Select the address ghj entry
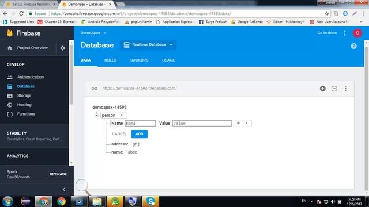The image size is (369, 207). [x=126, y=144]
